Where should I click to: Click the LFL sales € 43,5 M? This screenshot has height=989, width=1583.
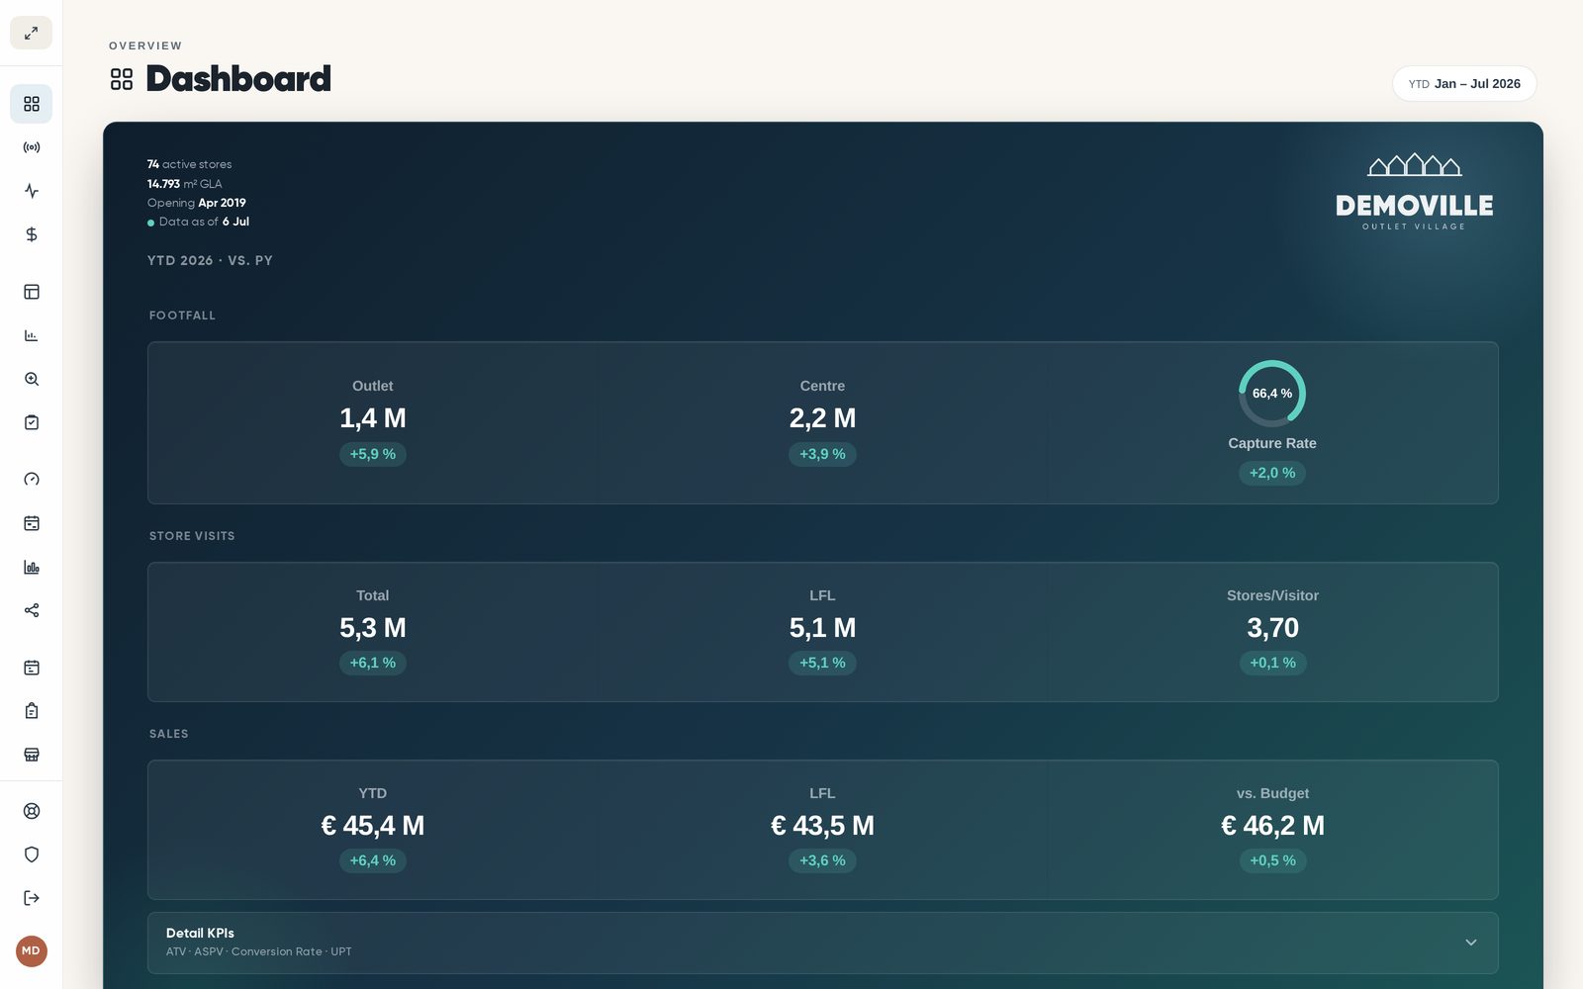pos(822,826)
